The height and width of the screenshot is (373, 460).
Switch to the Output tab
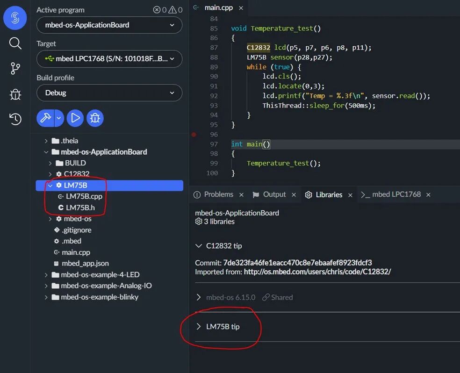(274, 194)
